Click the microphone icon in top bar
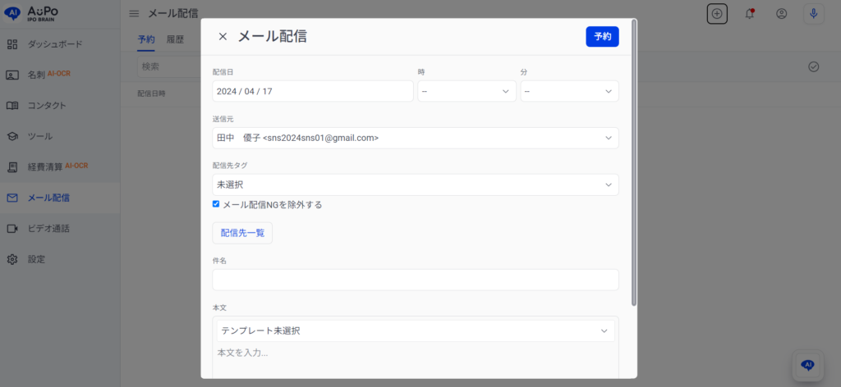 coord(813,14)
